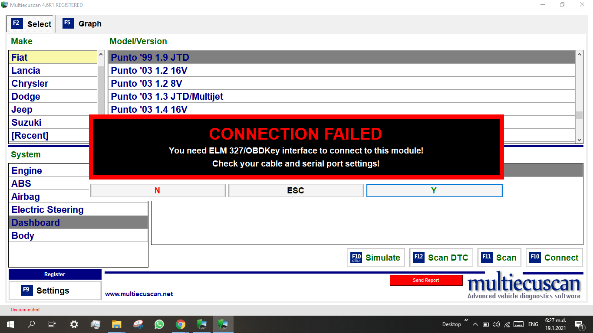Click the red Send Report button
The height and width of the screenshot is (333, 593).
point(426,280)
